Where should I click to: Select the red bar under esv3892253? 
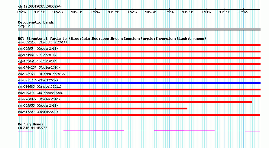point(139,45)
